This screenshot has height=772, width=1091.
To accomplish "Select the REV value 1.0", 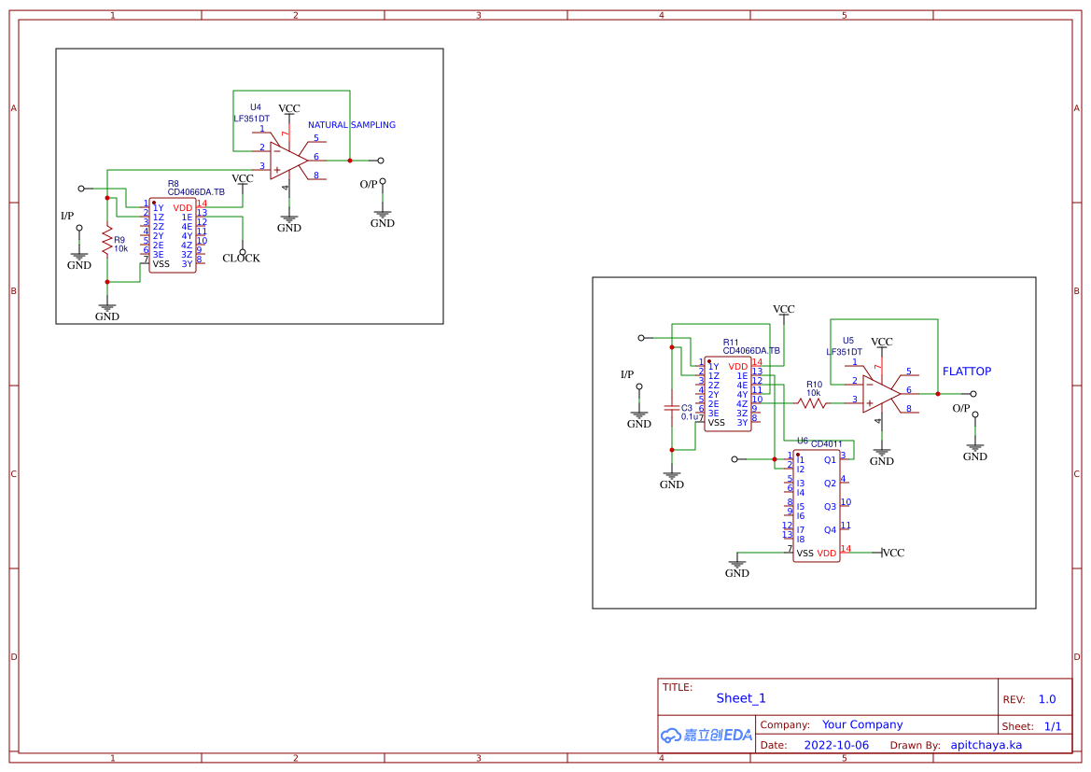I will pyautogui.click(x=1047, y=699).
